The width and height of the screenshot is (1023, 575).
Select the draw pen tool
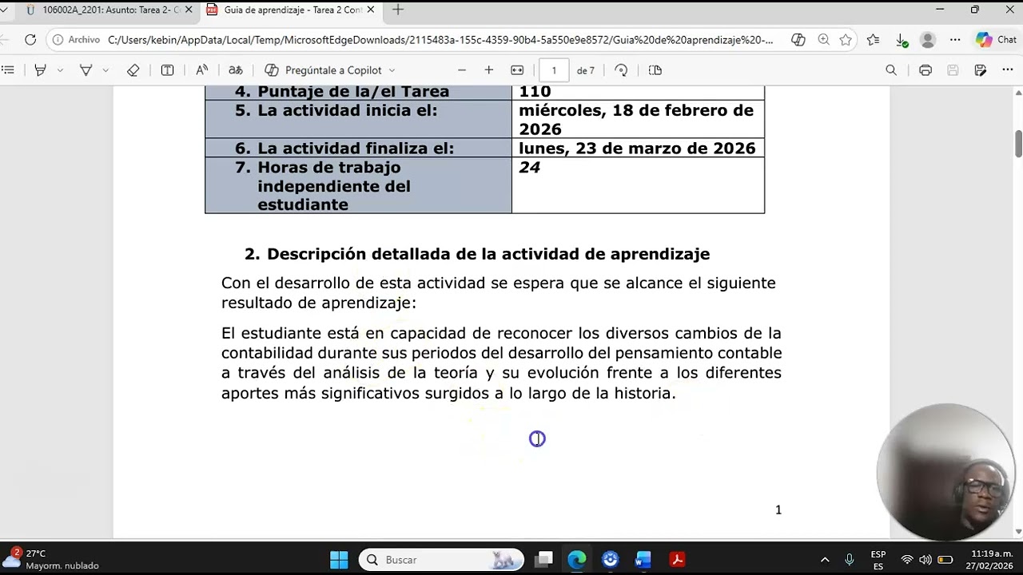tap(86, 70)
